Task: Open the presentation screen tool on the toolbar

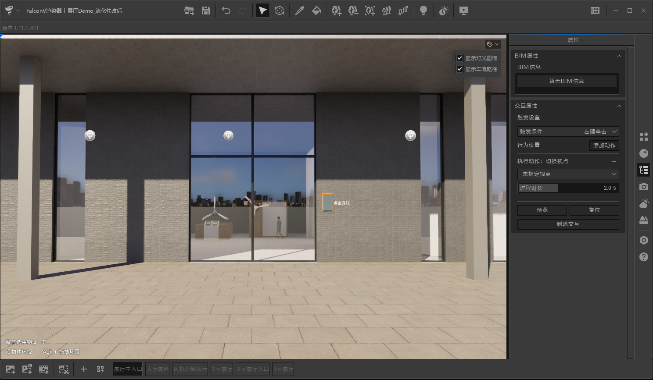Action: point(463,10)
